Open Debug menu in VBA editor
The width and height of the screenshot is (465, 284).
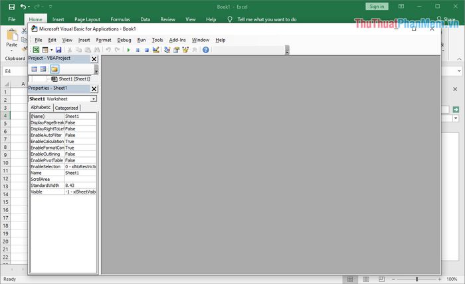(x=124, y=40)
